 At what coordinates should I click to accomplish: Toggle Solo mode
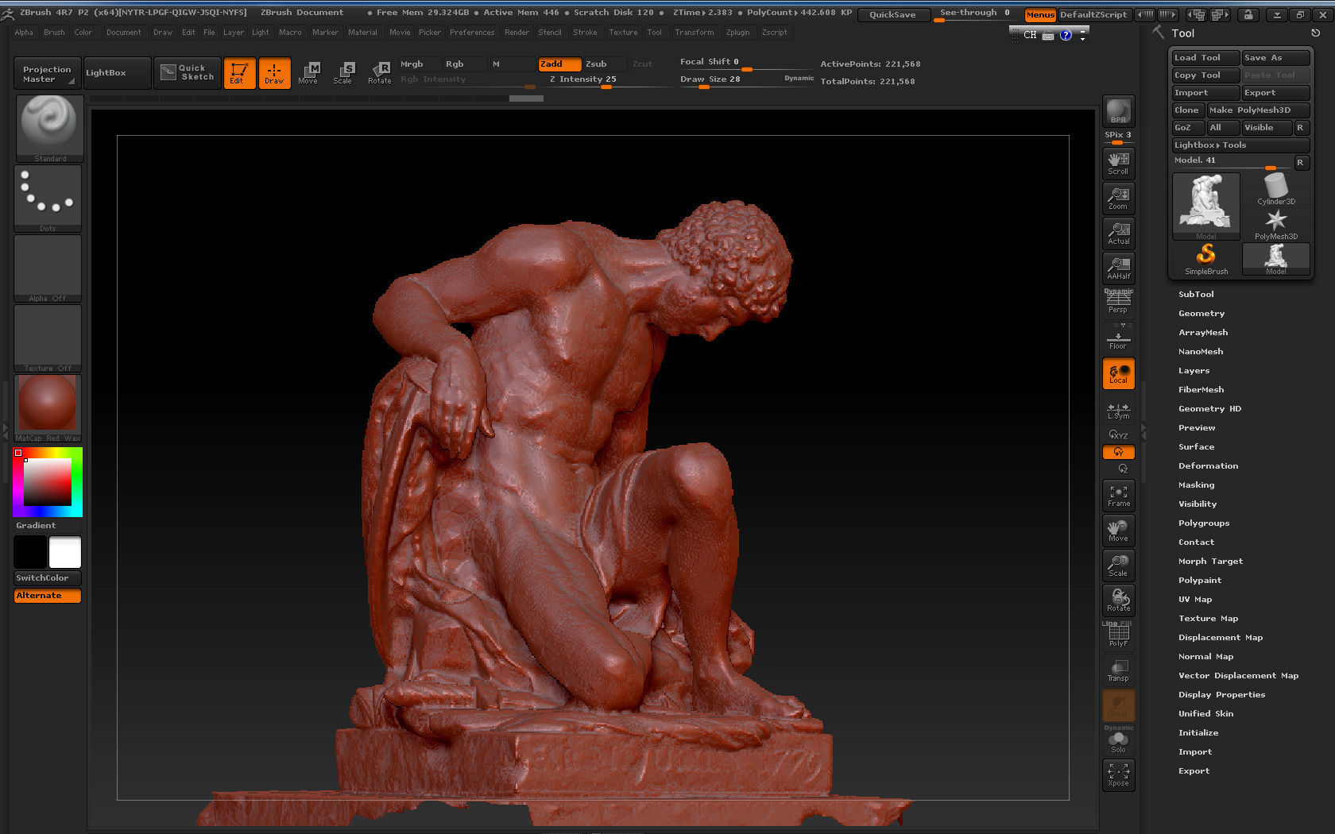tap(1118, 740)
